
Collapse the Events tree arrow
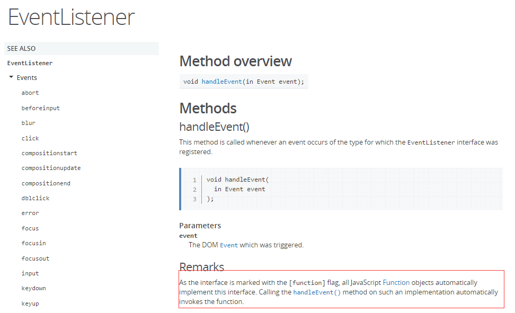(11, 77)
